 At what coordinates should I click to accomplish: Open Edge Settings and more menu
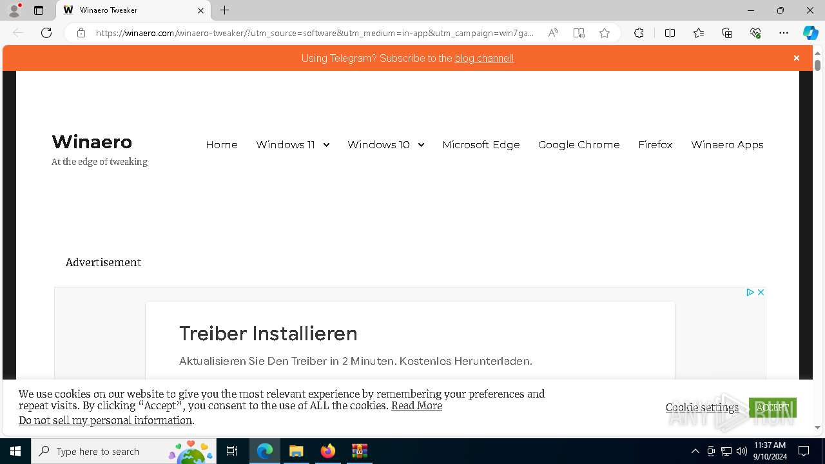click(784, 33)
